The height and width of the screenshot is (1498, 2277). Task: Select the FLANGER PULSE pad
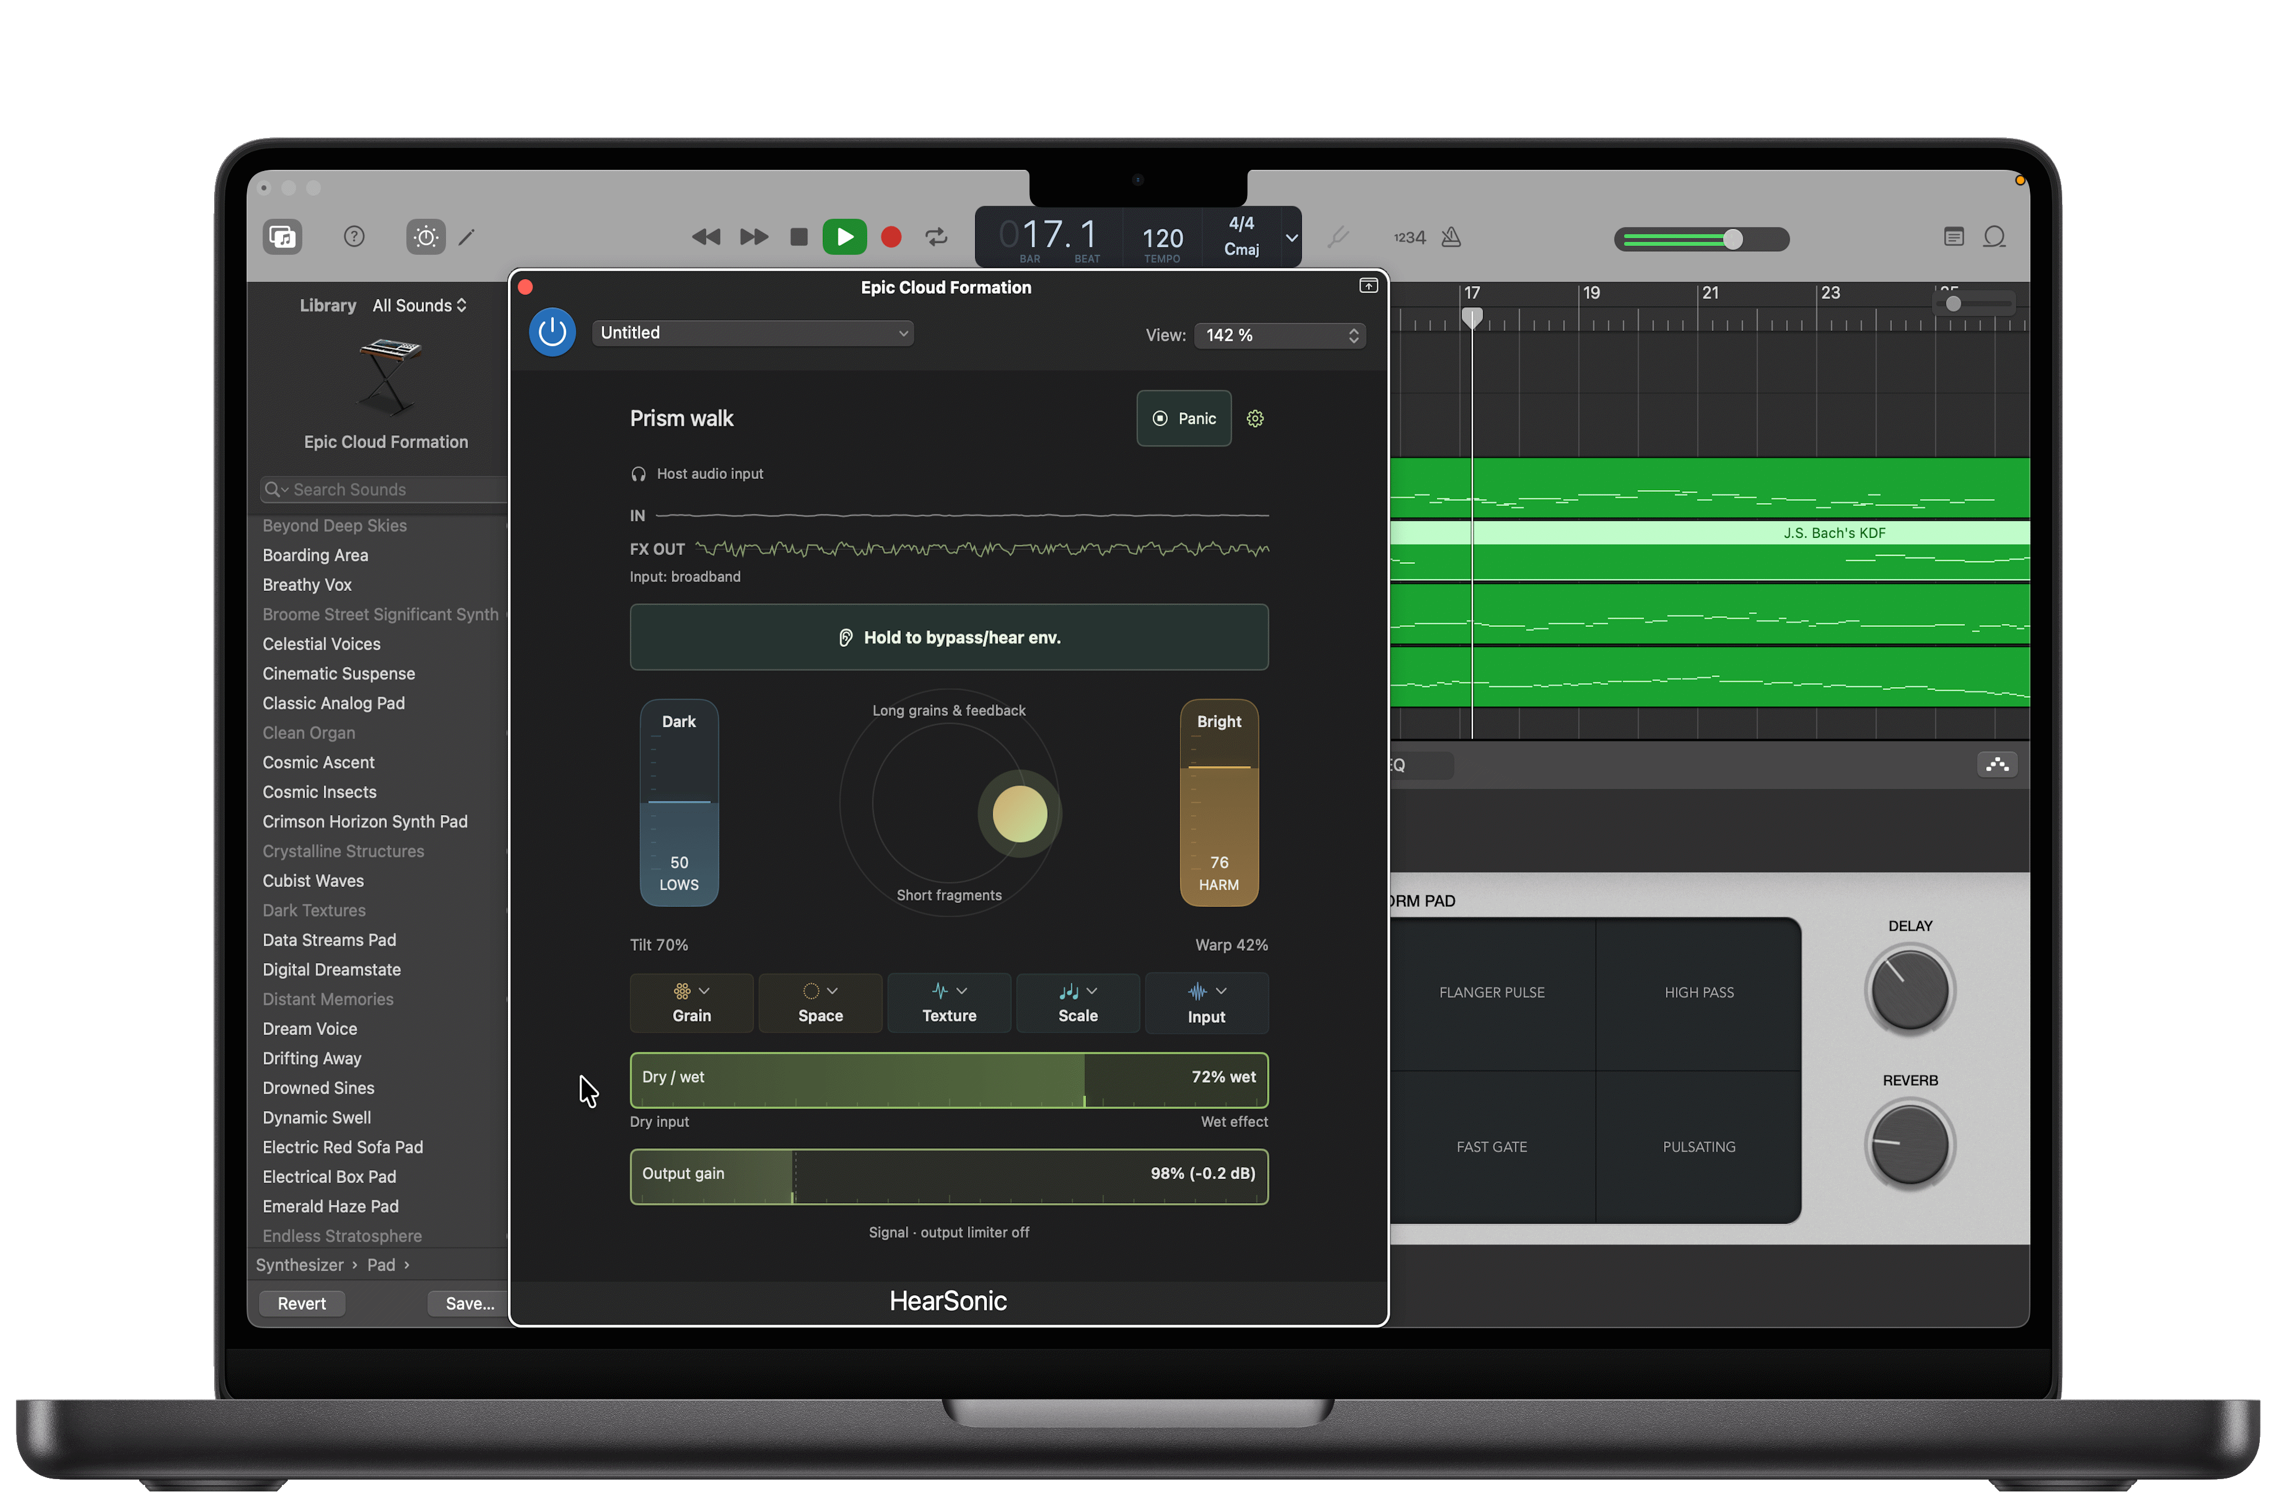(1491, 993)
